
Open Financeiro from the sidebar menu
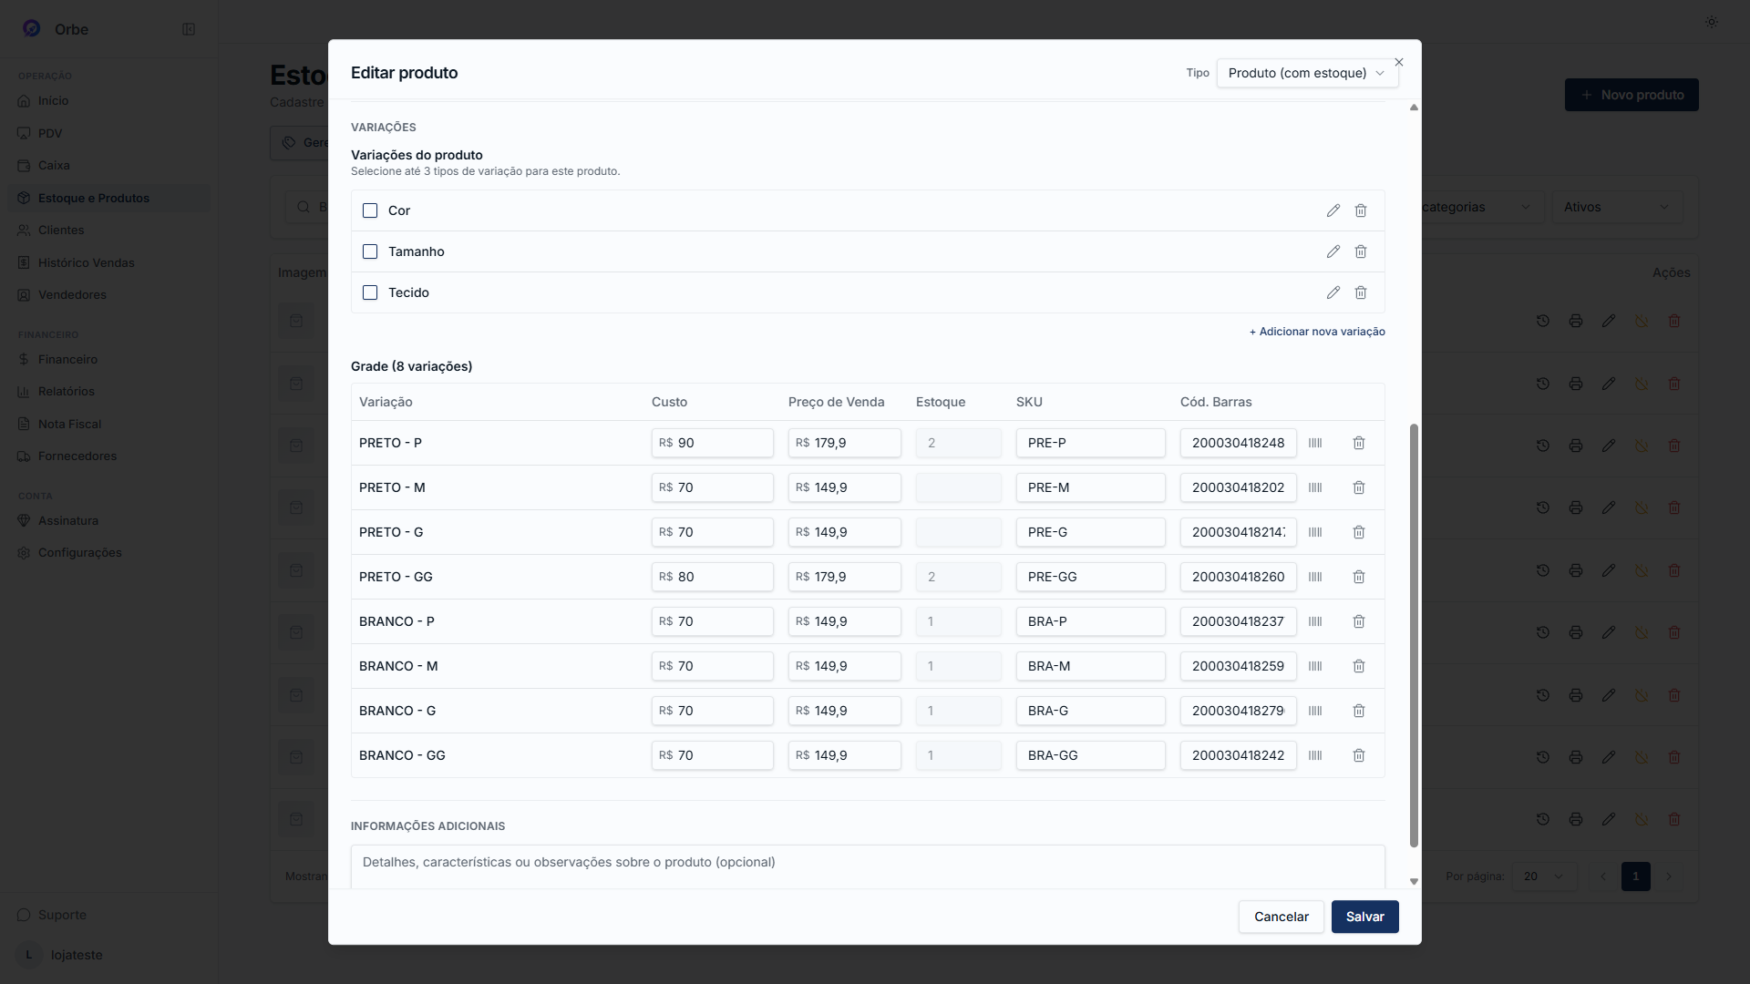click(67, 359)
